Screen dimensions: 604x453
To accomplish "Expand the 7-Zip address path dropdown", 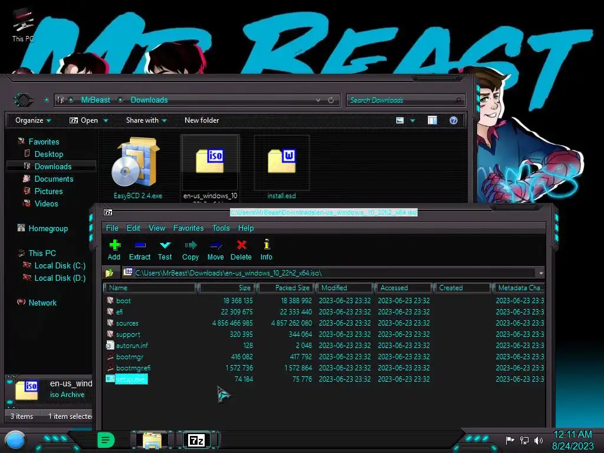I will click(541, 273).
